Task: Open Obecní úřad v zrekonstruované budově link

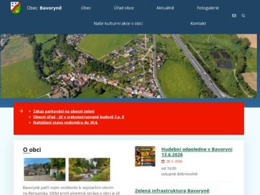Action: pyautogui.click(x=79, y=117)
